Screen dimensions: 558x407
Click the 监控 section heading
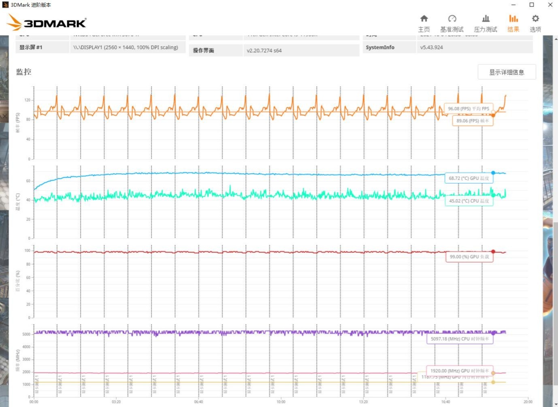[23, 72]
